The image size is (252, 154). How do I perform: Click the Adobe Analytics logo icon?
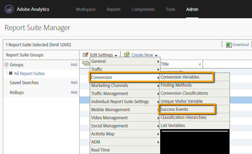[9, 9]
